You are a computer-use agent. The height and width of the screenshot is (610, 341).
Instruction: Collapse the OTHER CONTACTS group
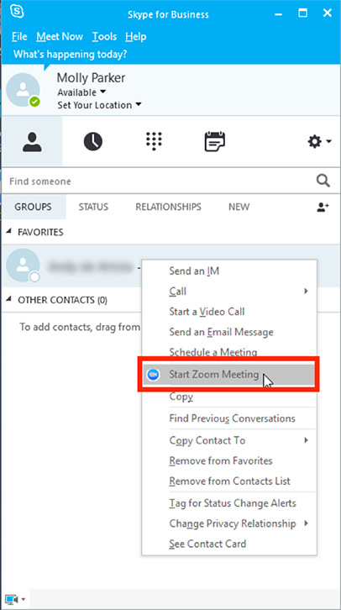8,300
